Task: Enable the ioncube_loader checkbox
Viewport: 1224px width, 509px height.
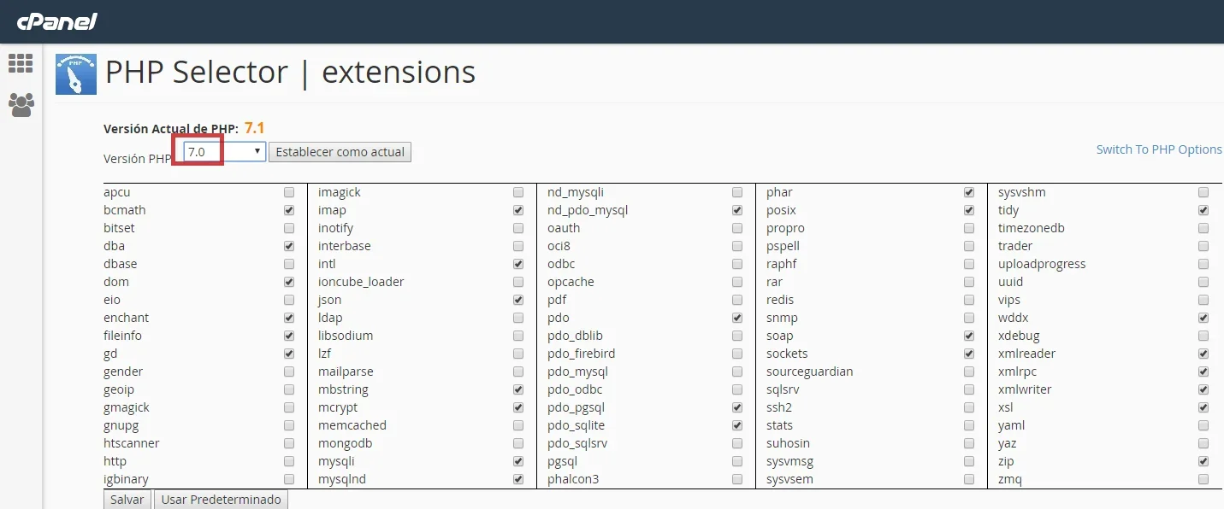Action: [x=518, y=282]
